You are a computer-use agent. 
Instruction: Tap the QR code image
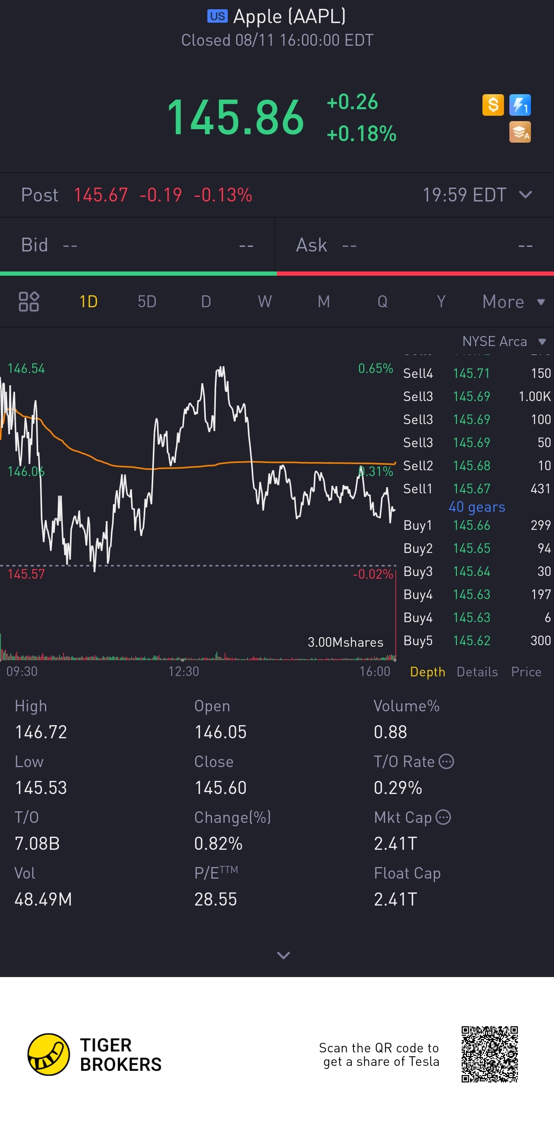pos(489,1054)
